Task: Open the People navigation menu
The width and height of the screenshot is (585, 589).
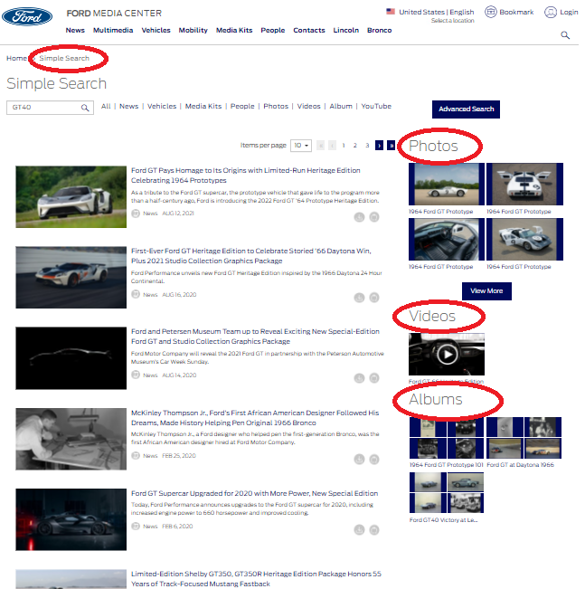Action: pos(272,30)
